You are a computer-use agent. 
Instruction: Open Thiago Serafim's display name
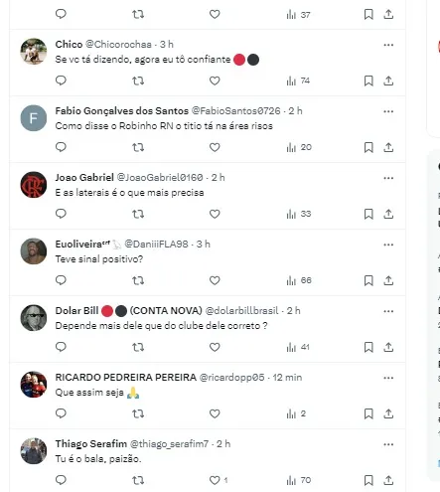(91, 443)
